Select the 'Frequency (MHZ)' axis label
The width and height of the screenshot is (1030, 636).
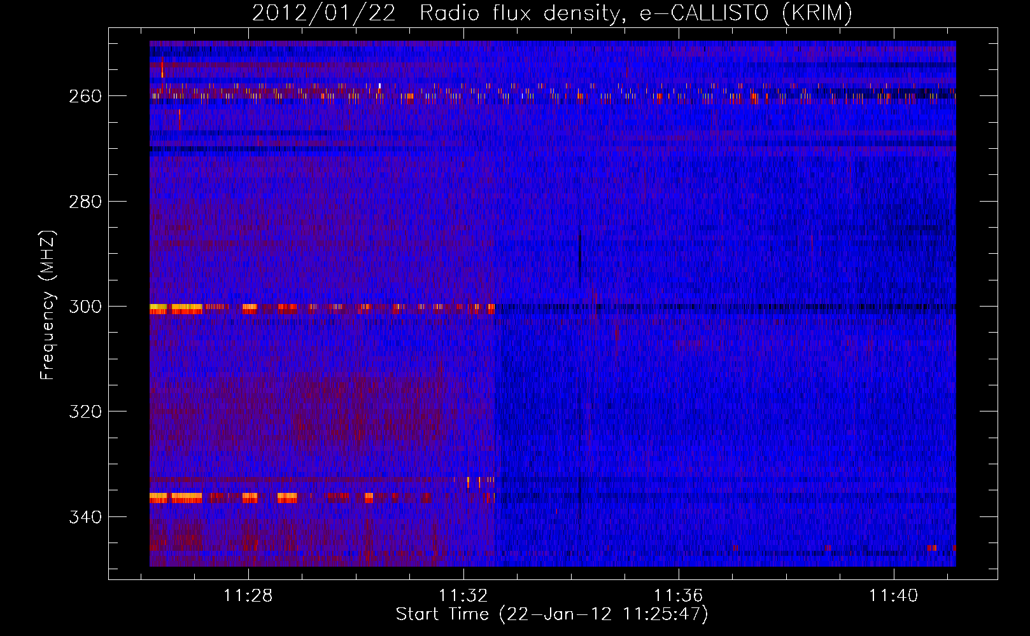[x=48, y=305]
